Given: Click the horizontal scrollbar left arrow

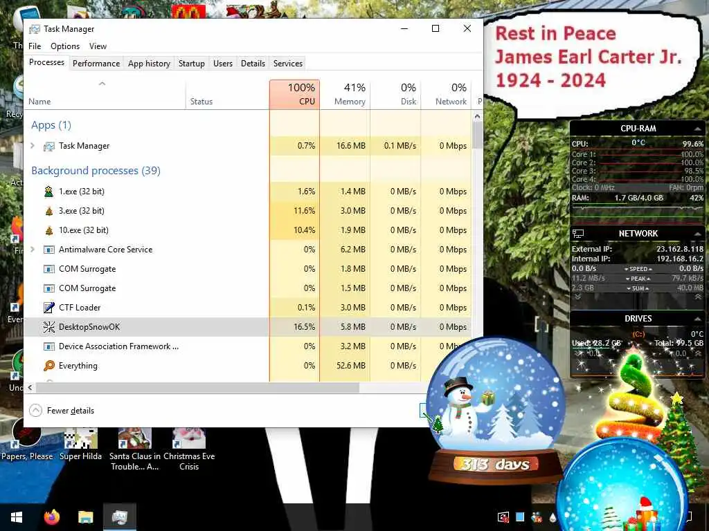Looking at the screenshot, I should 30,388.
